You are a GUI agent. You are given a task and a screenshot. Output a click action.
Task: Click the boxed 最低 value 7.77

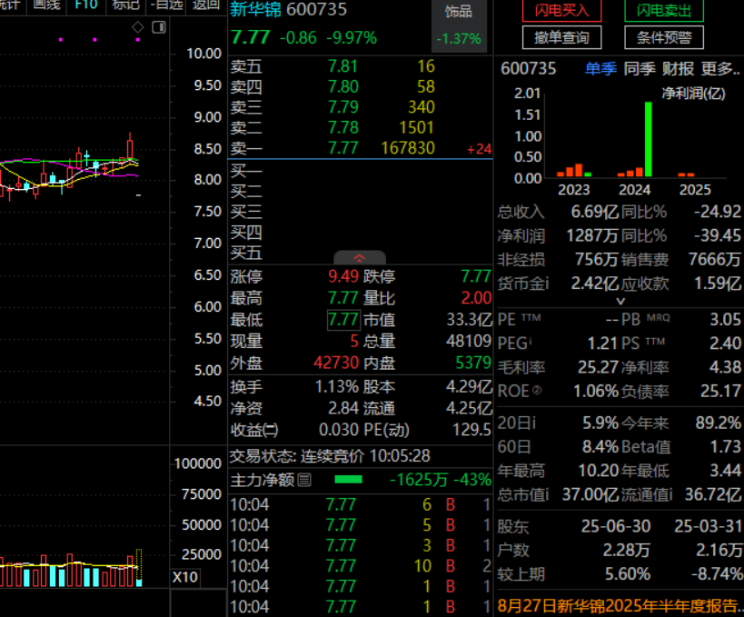pyautogui.click(x=343, y=320)
